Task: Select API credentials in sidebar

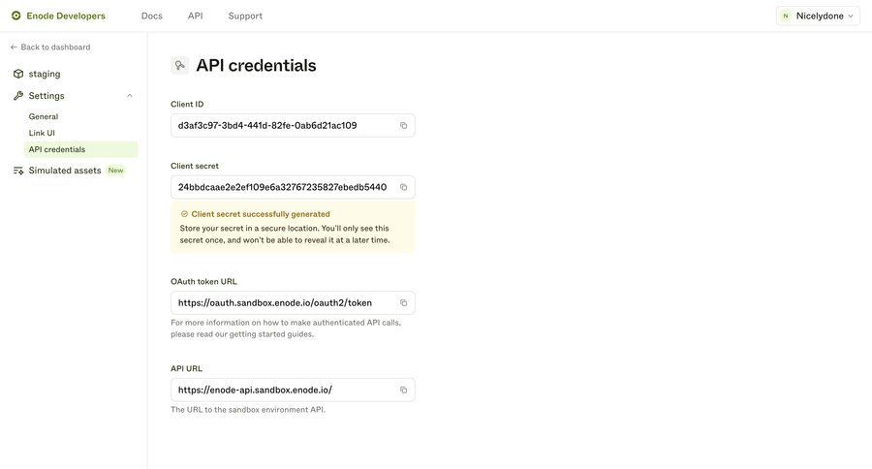Action: [57, 149]
